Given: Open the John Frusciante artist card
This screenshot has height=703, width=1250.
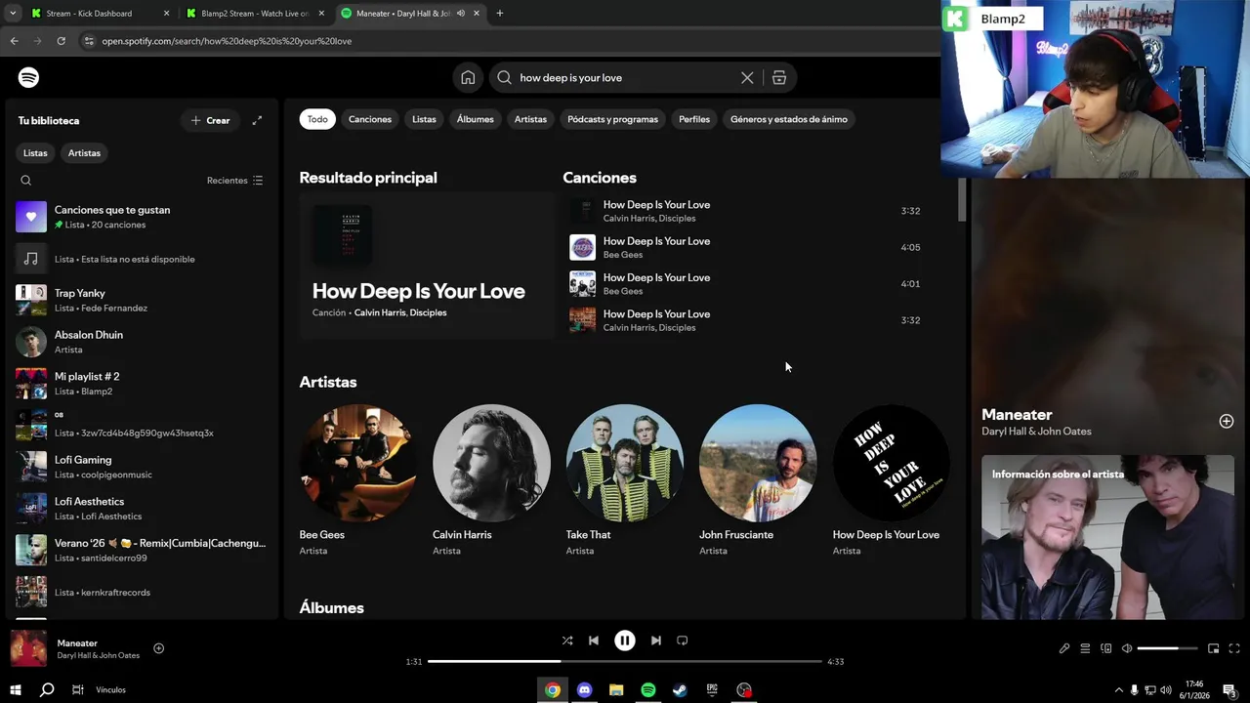Looking at the screenshot, I should click(x=758, y=481).
